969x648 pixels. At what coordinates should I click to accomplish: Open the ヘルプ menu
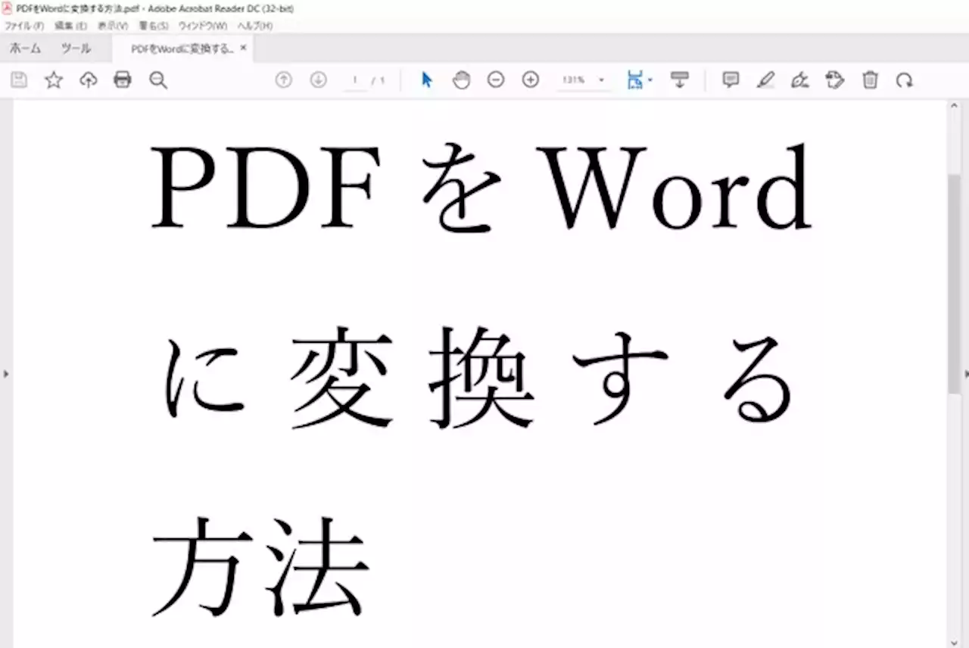255,26
